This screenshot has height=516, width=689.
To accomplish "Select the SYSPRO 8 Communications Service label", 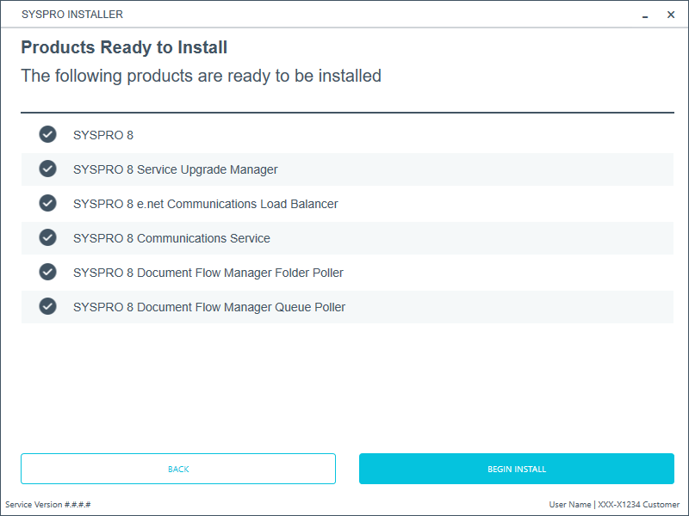I will (x=171, y=238).
